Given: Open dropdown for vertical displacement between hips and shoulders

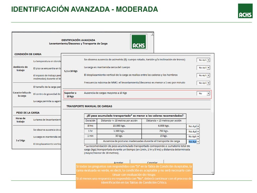Looking at the screenshot, I should [x=203, y=75].
